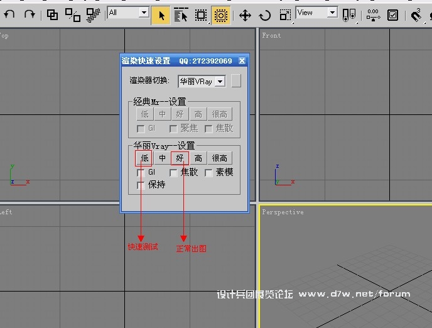Viewport: 432px width, 328px height.
Task: Close the 渲染快速设置 dialog
Action: click(x=242, y=61)
